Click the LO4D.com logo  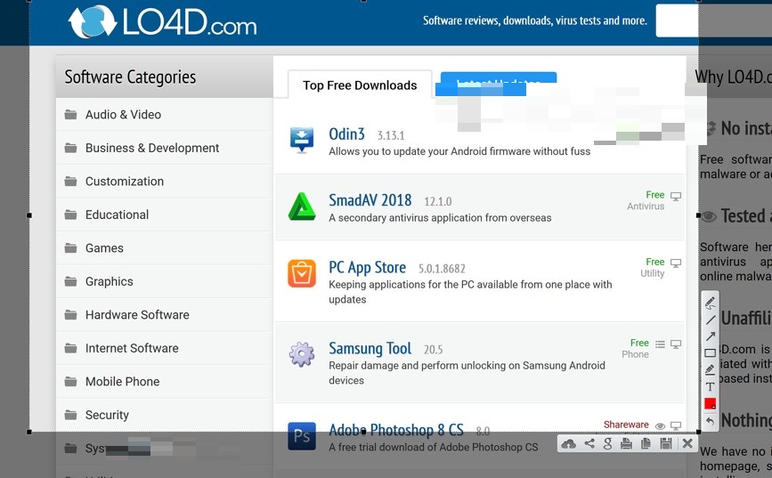(x=162, y=22)
